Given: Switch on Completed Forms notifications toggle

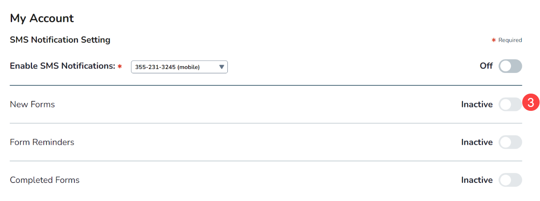Looking at the screenshot, I should pos(510,180).
